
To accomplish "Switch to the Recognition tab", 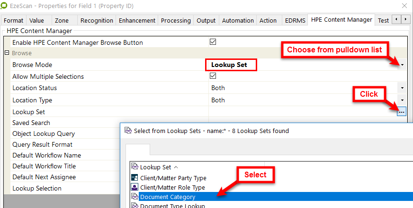I will click(97, 20).
